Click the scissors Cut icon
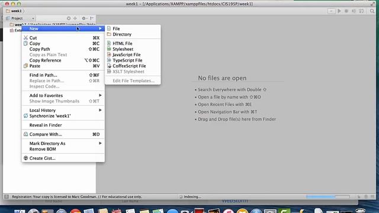The width and height of the screenshot is (379, 213). [x=25, y=38]
